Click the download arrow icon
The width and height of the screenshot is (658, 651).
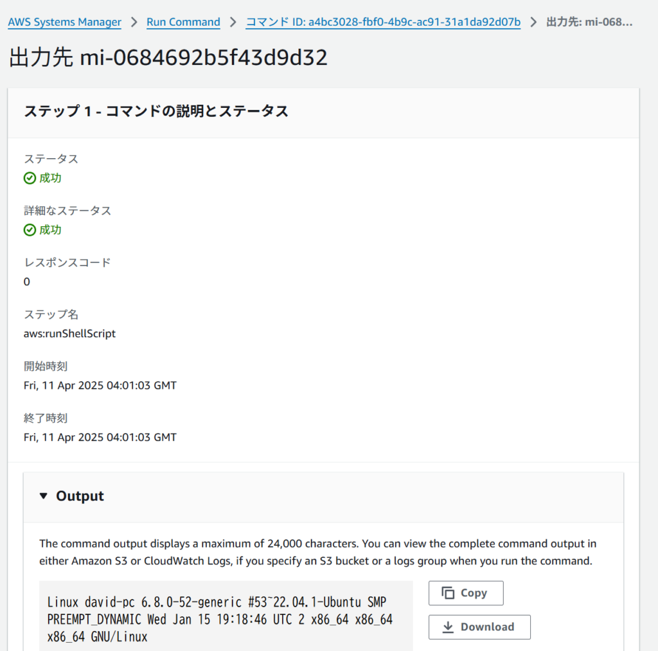tap(448, 627)
